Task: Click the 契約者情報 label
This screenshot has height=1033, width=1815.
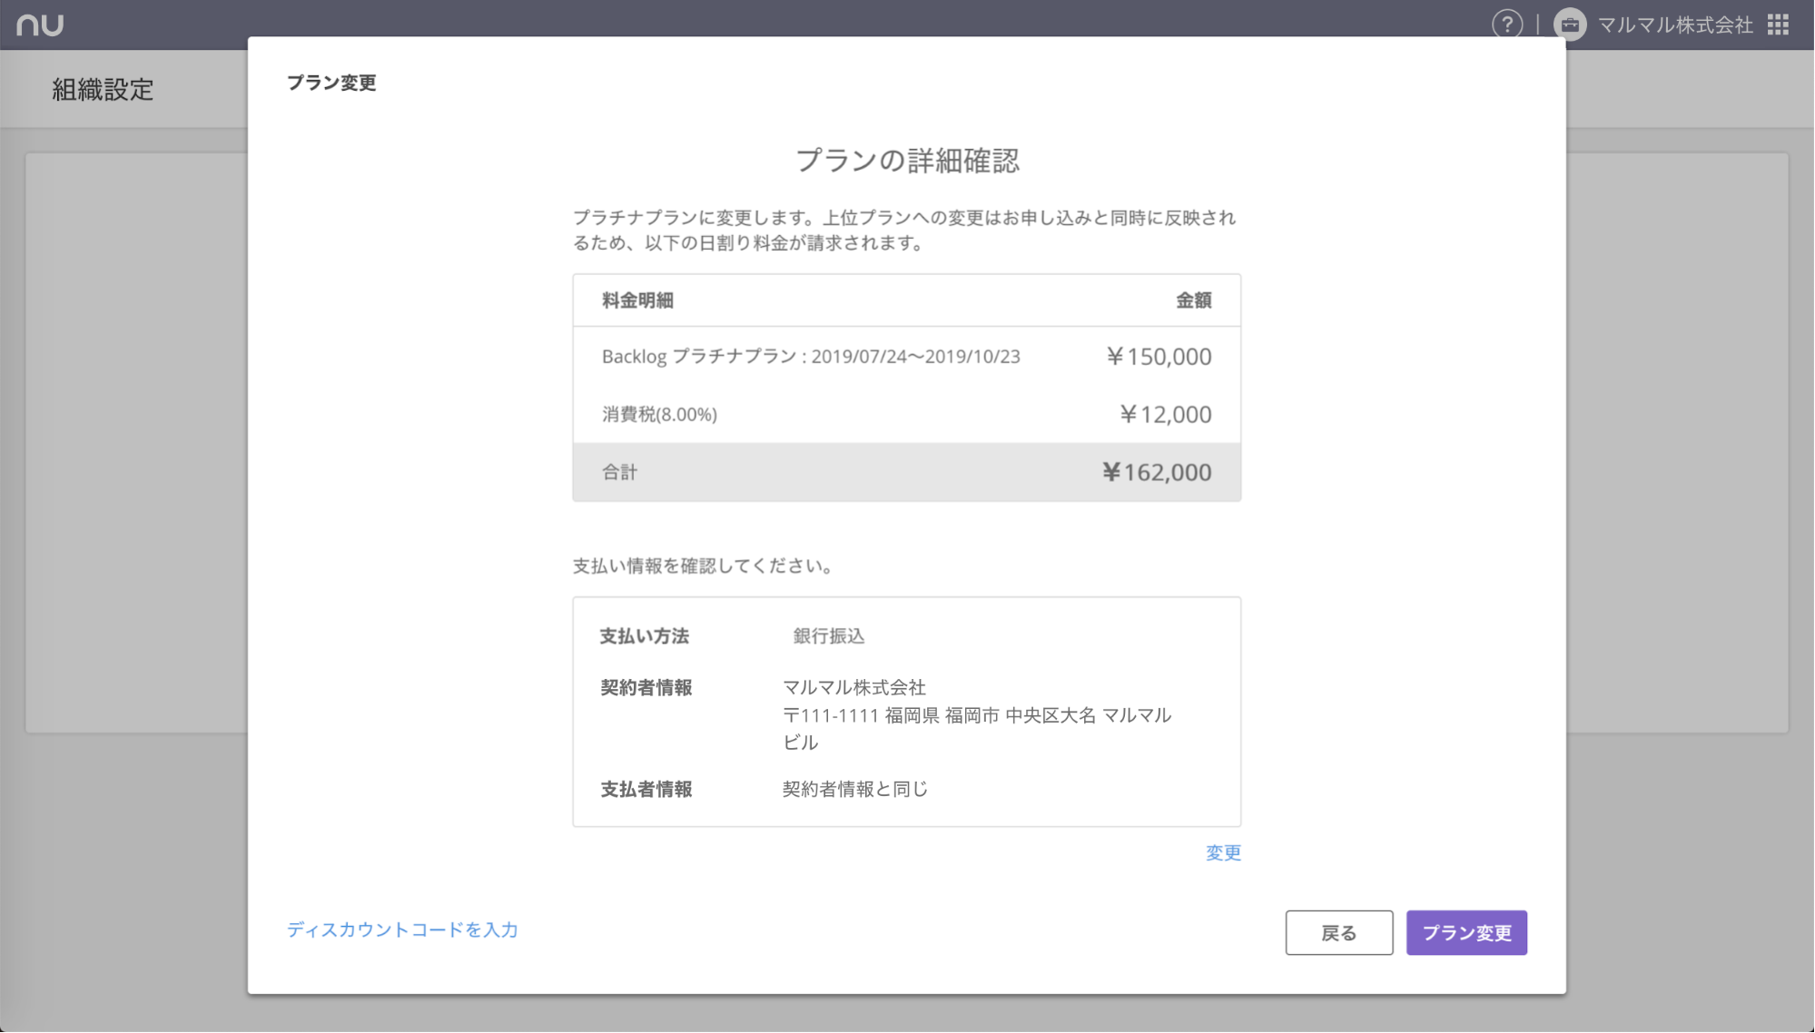Action: point(646,687)
